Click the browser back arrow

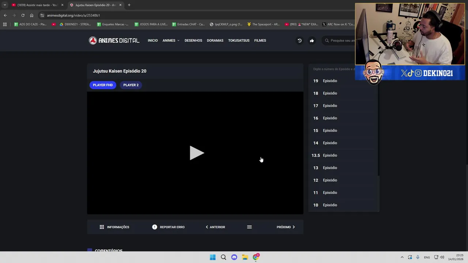(5, 15)
